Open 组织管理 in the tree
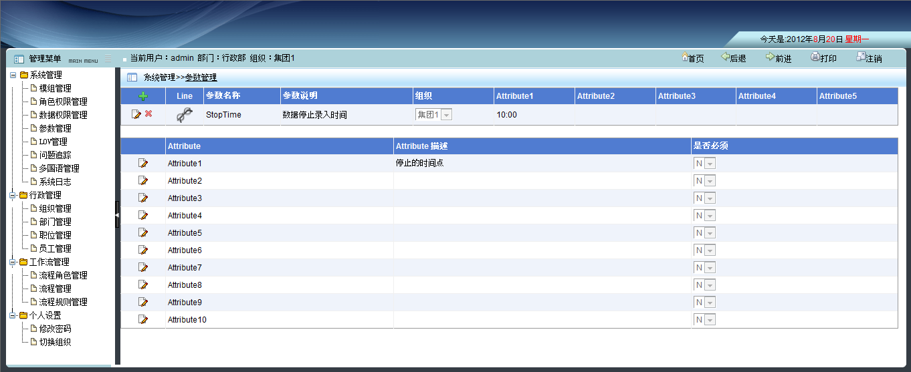 [x=55, y=208]
